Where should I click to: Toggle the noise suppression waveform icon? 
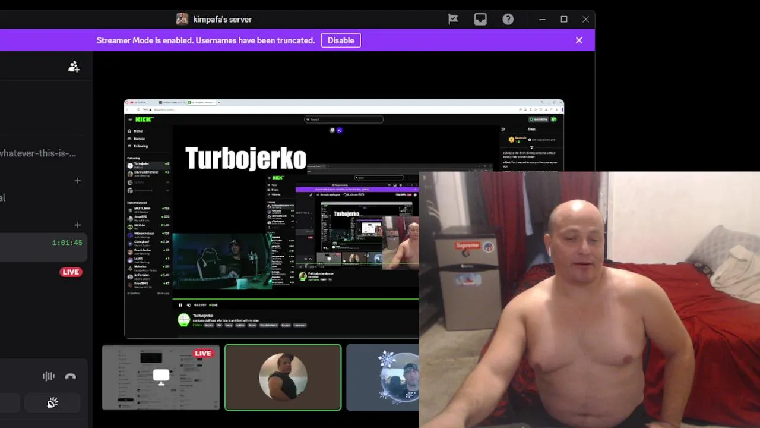(49, 376)
